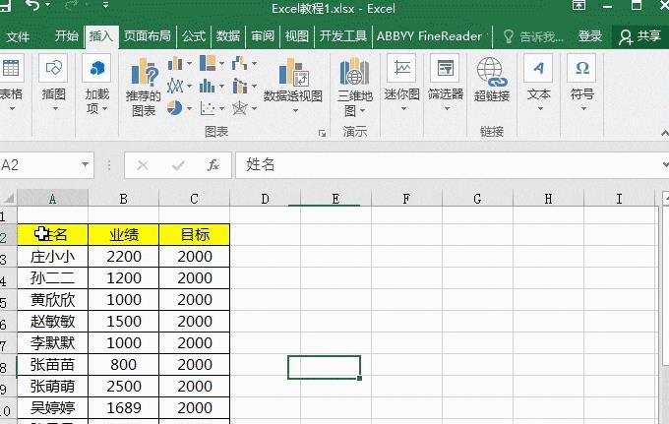Click the Insert Function fx button
This screenshot has height=424, width=669.
click(213, 165)
